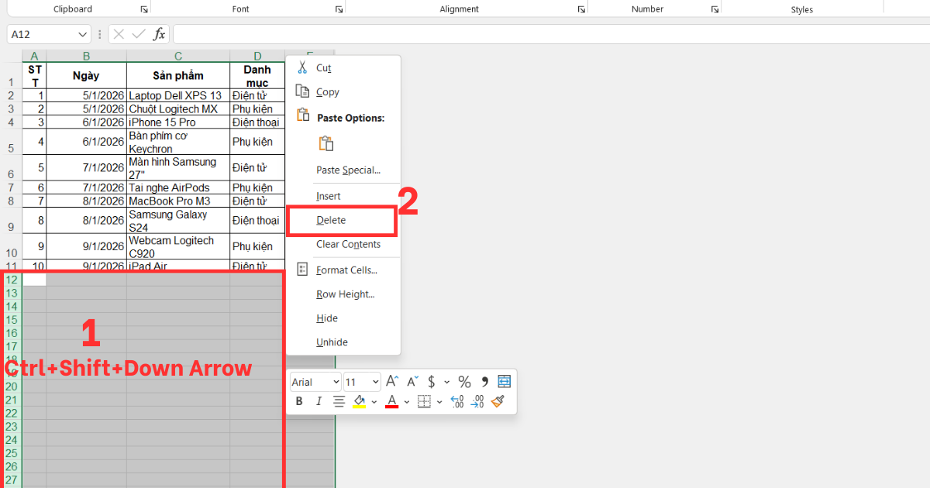Click the Insert Function fx icon
The width and height of the screenshot is (930, 488).
click(159, 34)
